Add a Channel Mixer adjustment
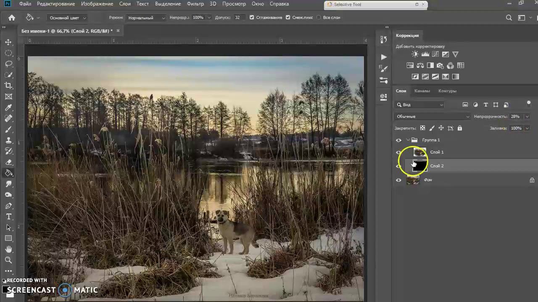The width and height of the screenshot is (538, 302). (451, 65)
